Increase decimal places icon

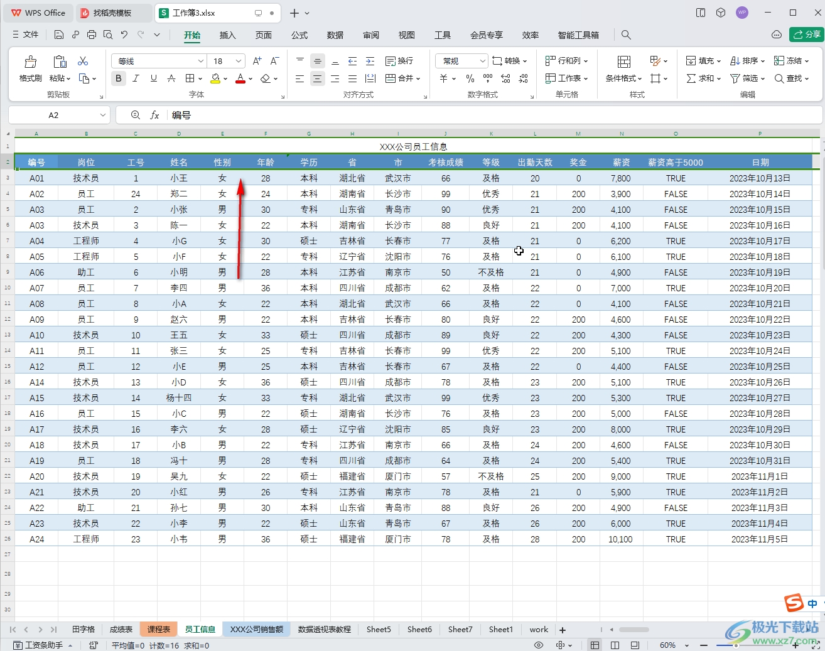506,78
